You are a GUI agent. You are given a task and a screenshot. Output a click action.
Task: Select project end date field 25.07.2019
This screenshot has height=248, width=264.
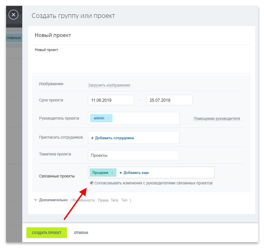[170, 100]
